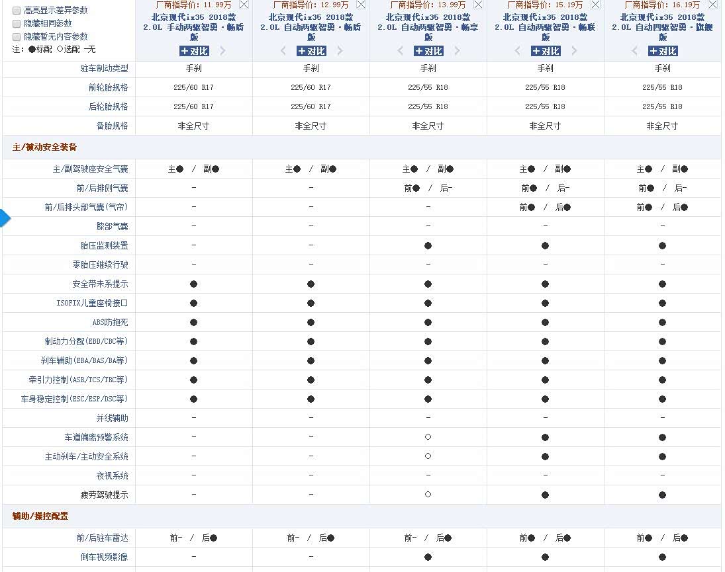The width and height of the screenshot is (725, 572).
Task: Move the 16.19万 旗舰版 column left
Action: (x=635, y=51)
